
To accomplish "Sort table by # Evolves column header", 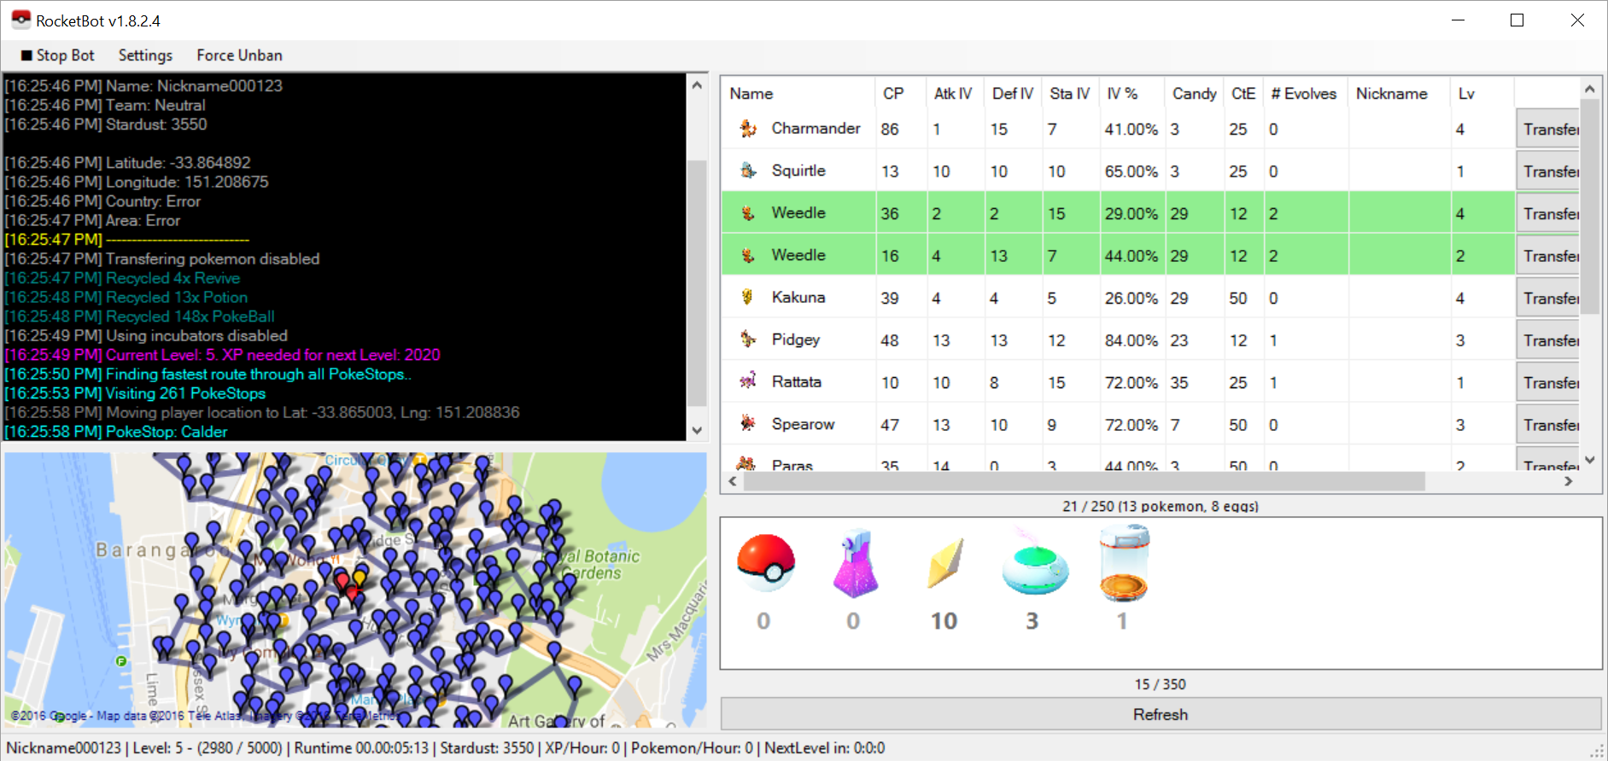I will coord(1305,94).
